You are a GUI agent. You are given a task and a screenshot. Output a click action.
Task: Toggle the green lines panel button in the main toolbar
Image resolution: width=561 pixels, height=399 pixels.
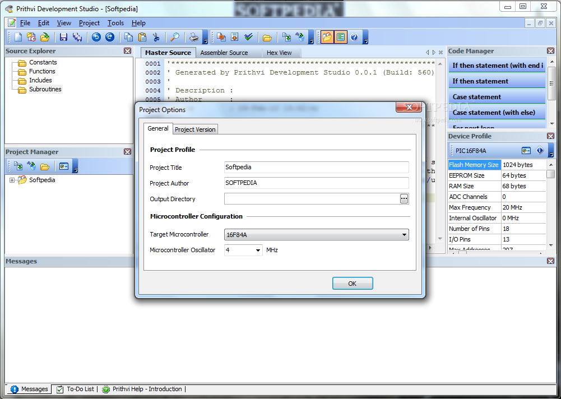(x=341, y=37)
